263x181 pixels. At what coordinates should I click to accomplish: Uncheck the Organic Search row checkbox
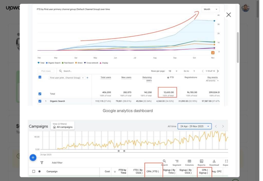pyautogui.click(x=40, y=101)
